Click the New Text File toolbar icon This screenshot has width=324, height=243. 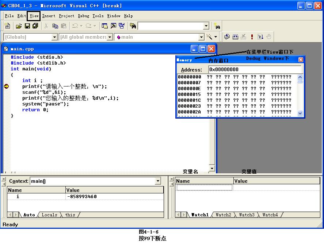point(7,26)
